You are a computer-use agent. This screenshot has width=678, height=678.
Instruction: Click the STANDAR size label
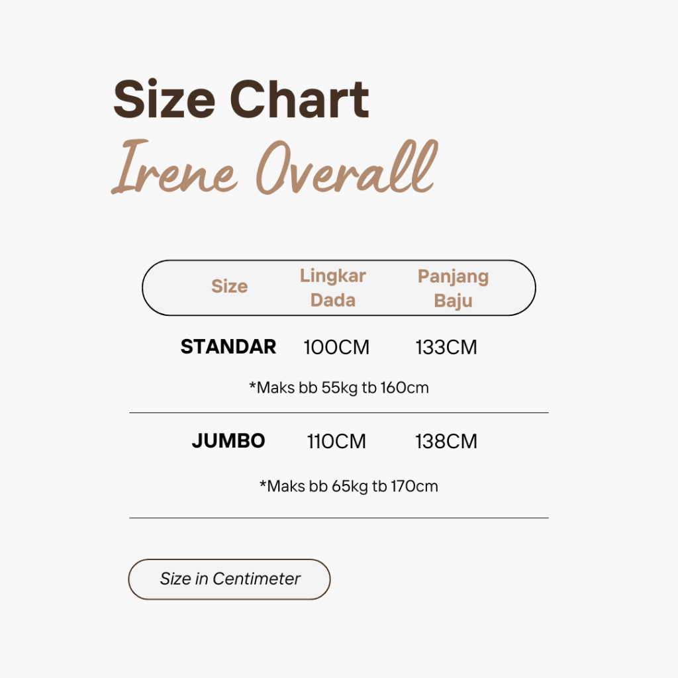click(228, 347)
